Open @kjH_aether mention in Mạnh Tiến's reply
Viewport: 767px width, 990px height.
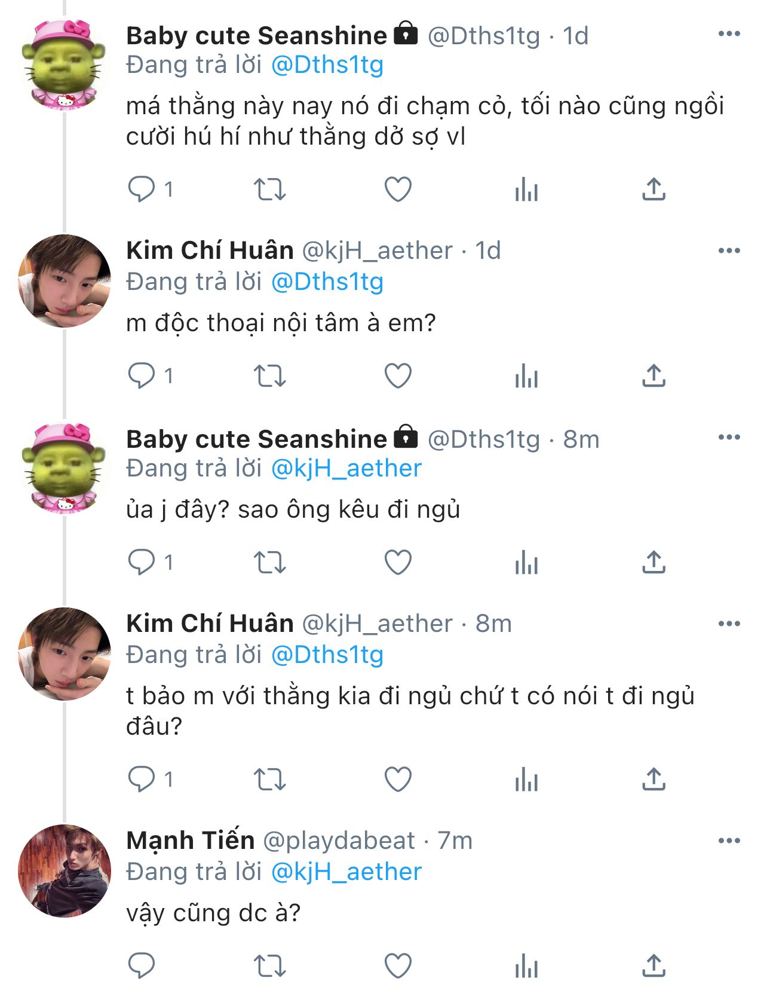pyautogui.click(x=346, y=872)
